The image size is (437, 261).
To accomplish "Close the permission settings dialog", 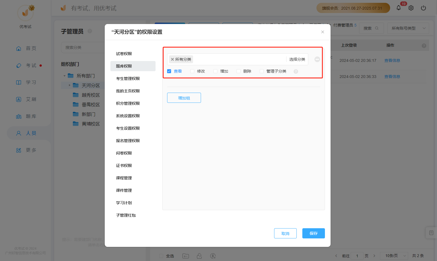I will [x=323, y=32].
